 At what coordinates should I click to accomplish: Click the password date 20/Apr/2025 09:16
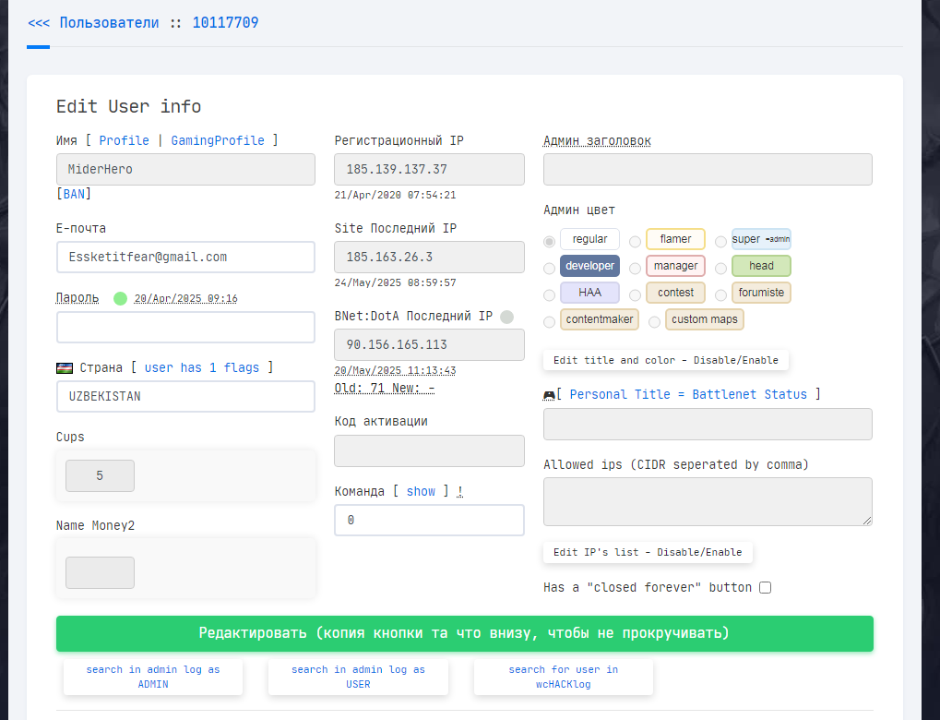tap(185, 298)
